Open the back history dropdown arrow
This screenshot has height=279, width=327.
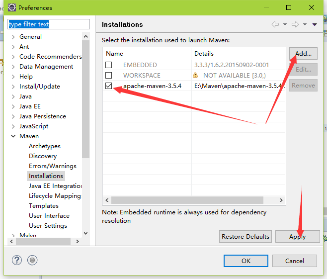[285, 24]
